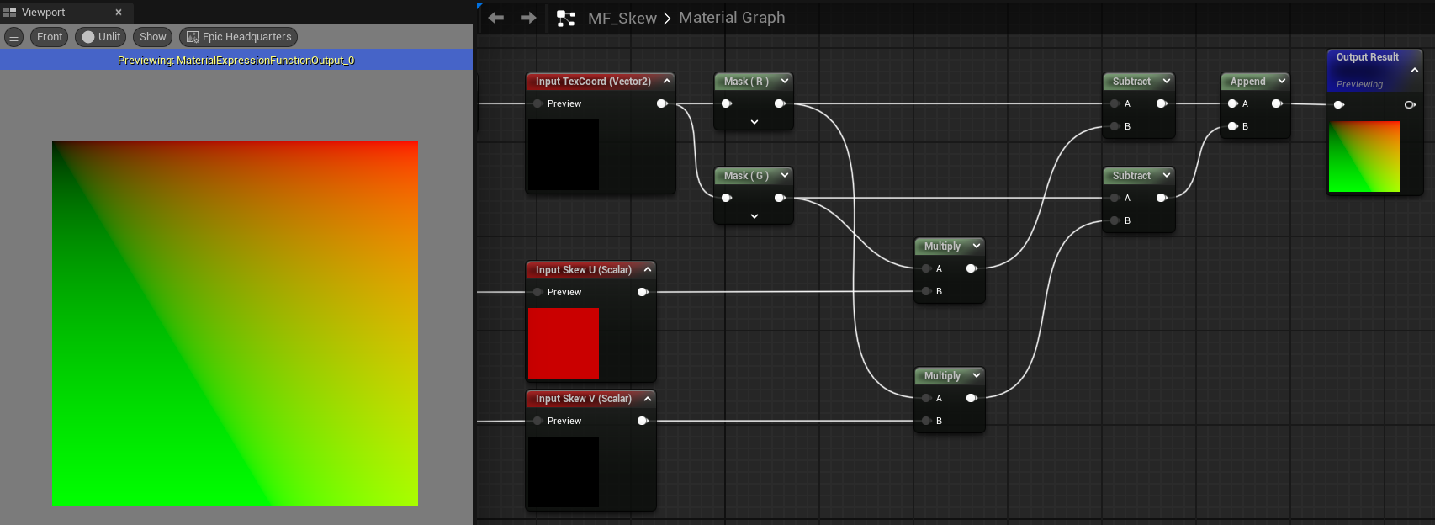
Task: Click output pin of Input Skew U node
Action: (x=643, y=292)
